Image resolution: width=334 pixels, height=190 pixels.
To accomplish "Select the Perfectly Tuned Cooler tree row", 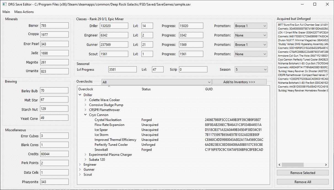I will point(173,145).
